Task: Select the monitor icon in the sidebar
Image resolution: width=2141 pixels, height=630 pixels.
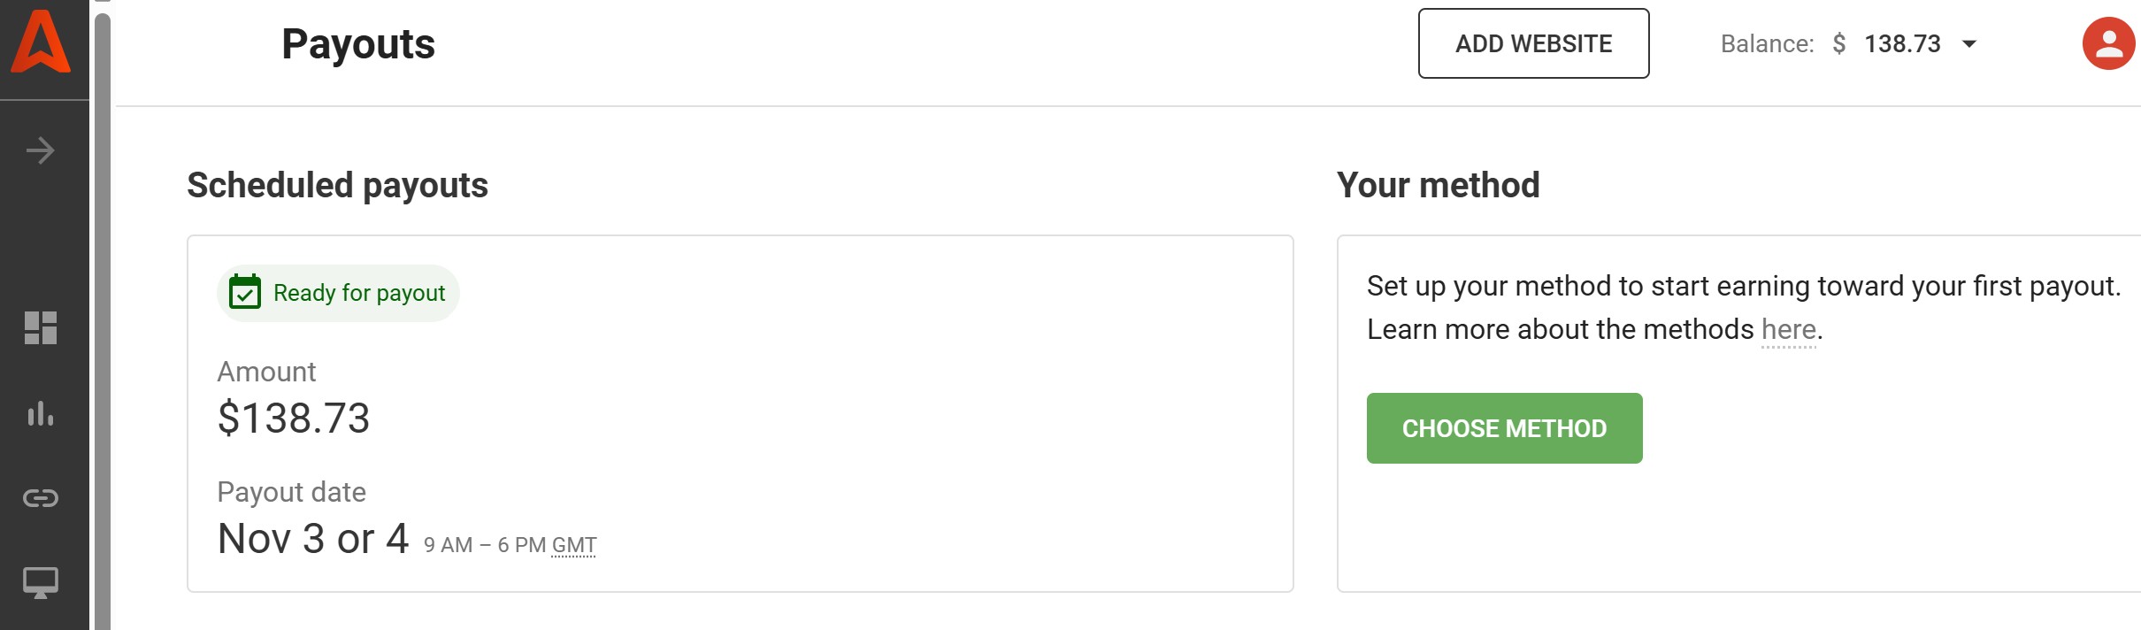Action: coord(41,583)
